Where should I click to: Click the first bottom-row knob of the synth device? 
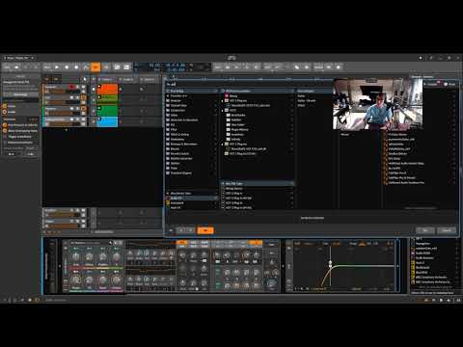click(75, 280)
